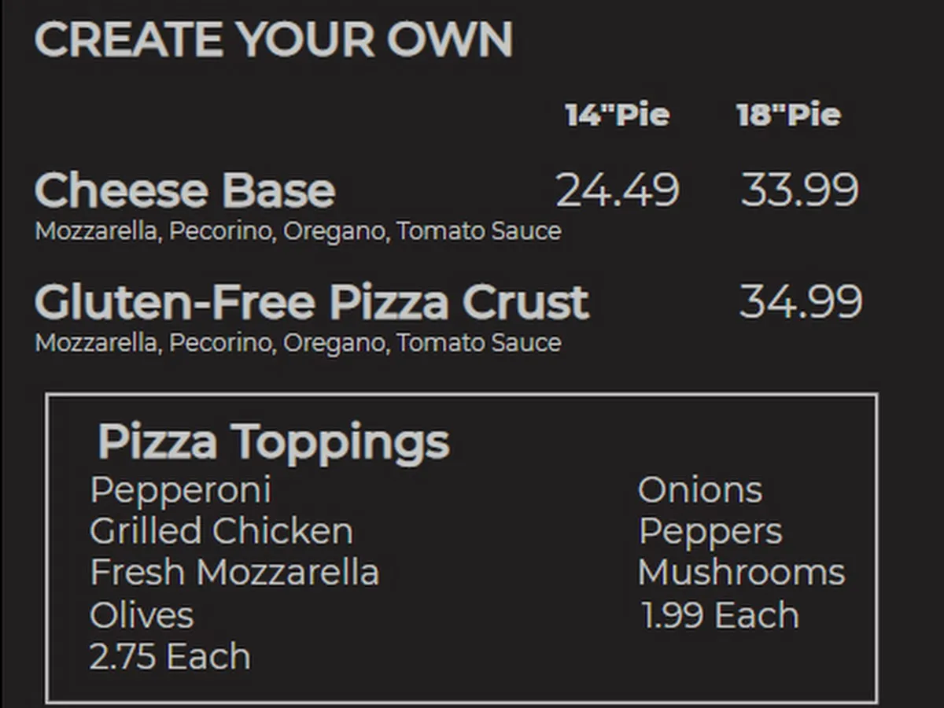Click the 2.75 Each price label
944x708 pixels.
[x=170, y=657]
